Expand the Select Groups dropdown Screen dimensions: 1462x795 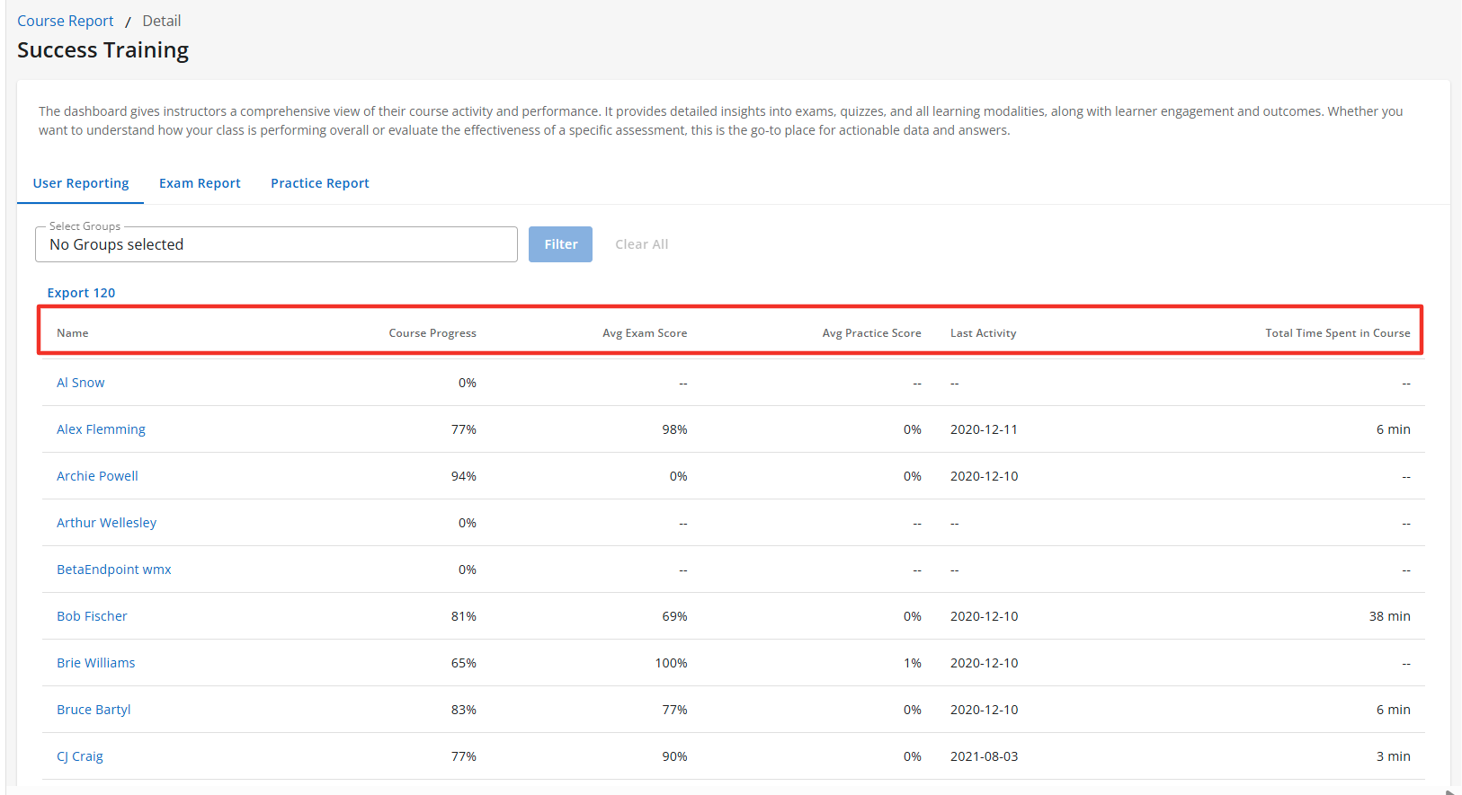[276, 244]
